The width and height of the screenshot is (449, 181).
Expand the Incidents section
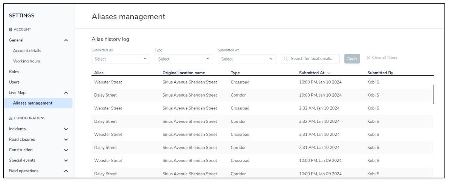[66, 129]
